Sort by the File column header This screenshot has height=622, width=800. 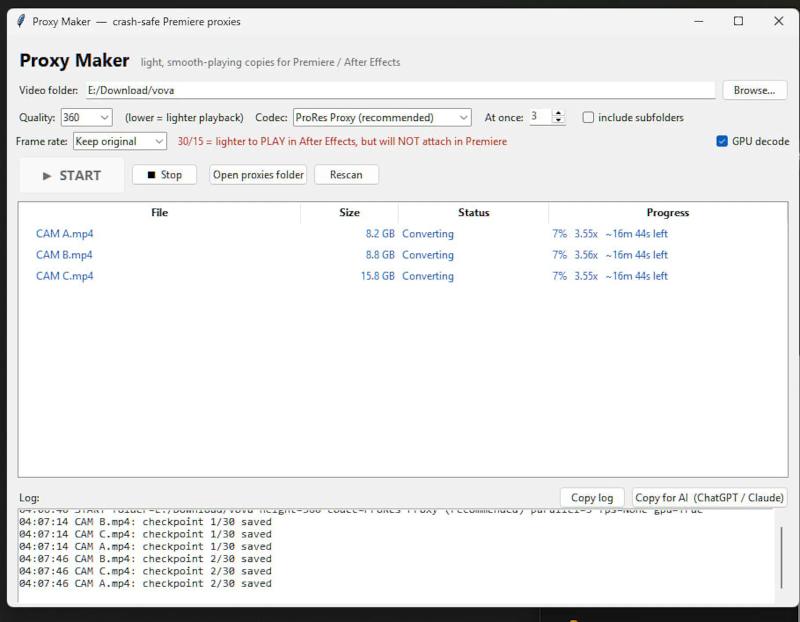[x=159, y=212]
